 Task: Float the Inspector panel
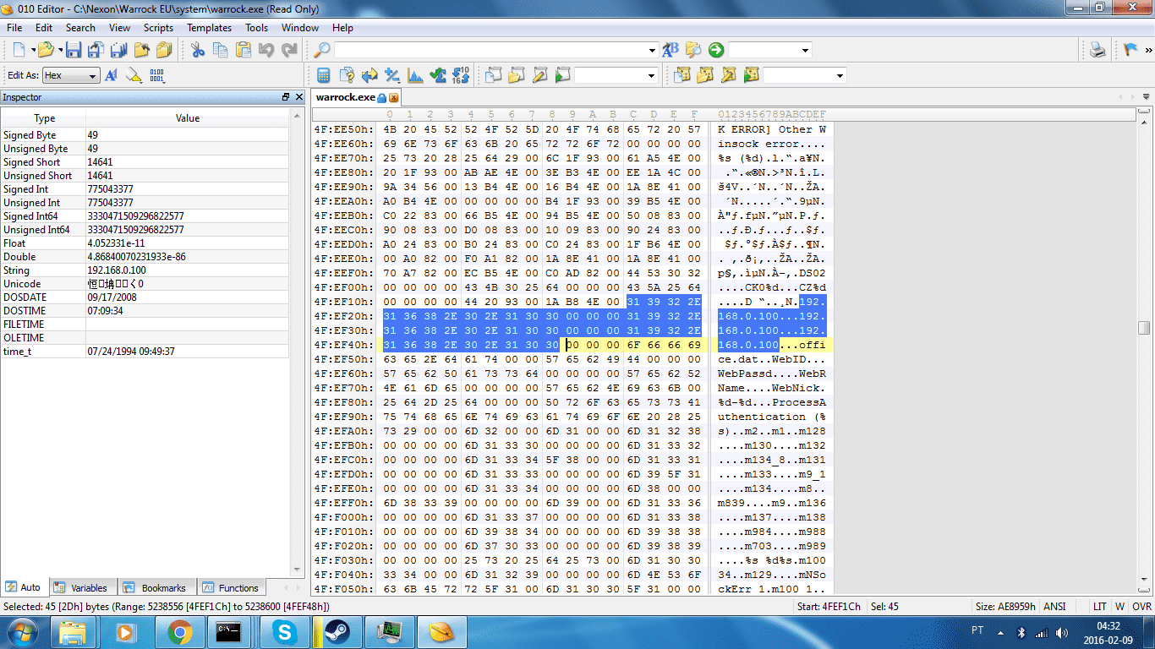(286, 97)
